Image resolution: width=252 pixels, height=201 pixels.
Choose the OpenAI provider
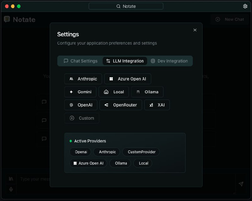(81, 105)
